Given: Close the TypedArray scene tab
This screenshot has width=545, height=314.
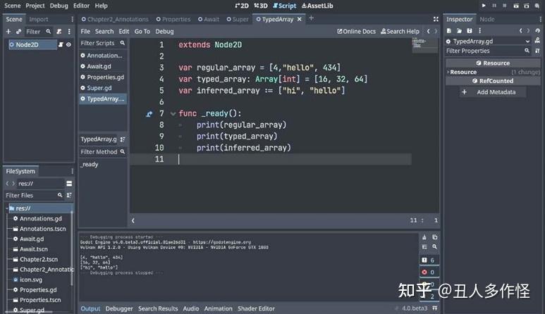Looking at the screenshot, I should point(299,19).
